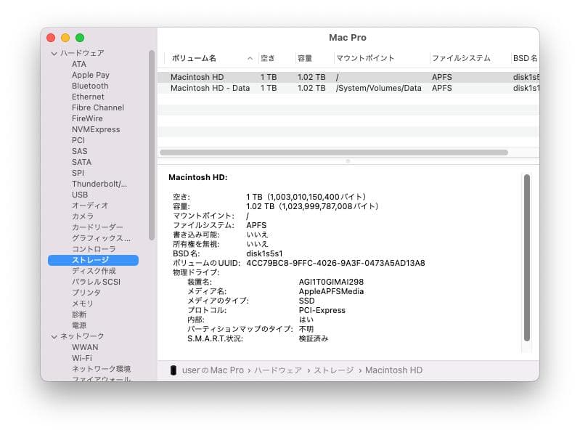Select プリンタ in the sidebar
Image resolution: width=580 pixels, height=435 pixels.
tap(86, 293)
